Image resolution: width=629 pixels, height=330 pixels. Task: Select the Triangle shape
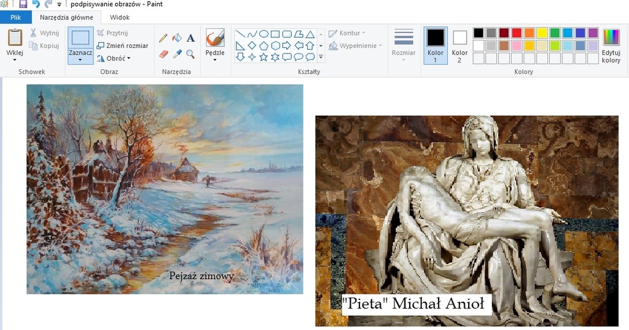(x=310, y=34)
